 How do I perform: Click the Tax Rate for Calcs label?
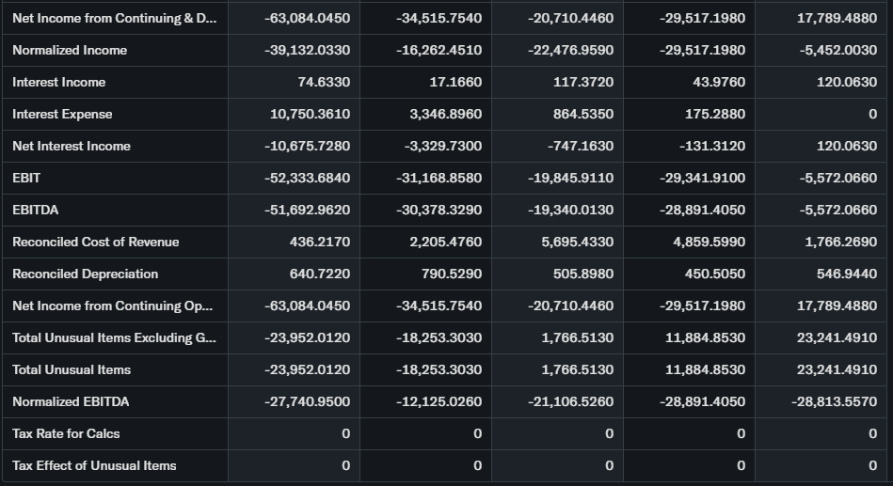(x=66, y=433)
